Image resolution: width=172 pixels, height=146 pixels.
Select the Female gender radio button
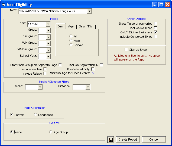click(71, 45)
